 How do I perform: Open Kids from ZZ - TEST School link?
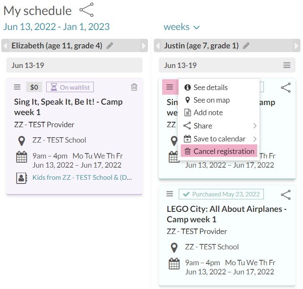(x=82, y=178)
